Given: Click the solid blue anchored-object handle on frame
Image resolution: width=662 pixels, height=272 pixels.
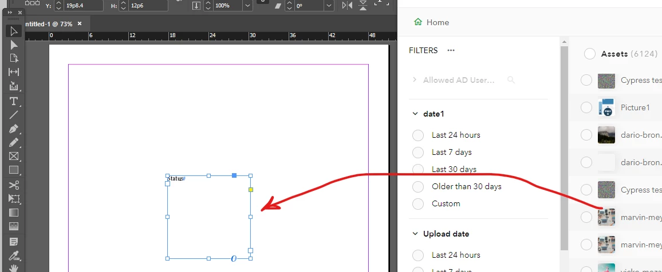Looking at the screenshot, I should [x=234, y=175].
